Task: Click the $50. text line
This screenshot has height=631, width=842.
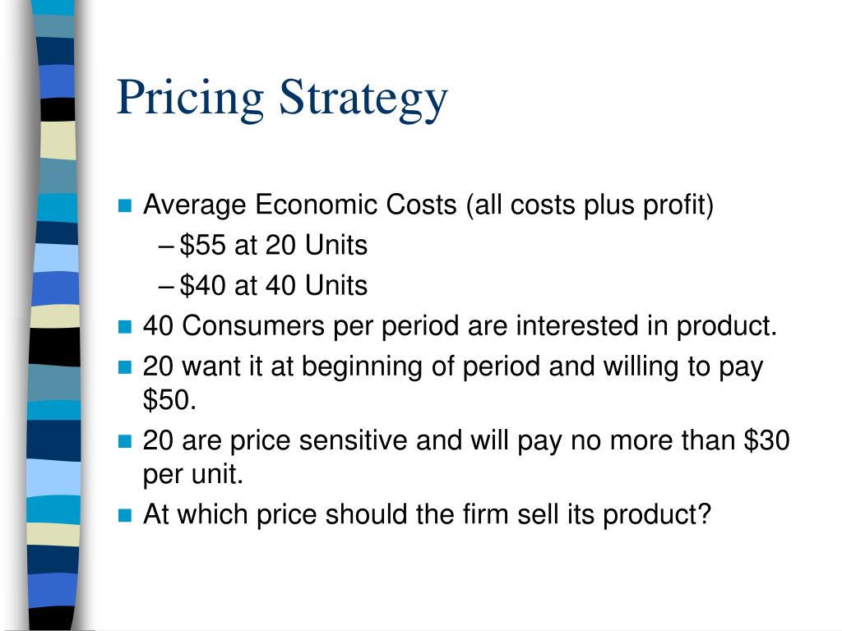Action: point(169,400)
